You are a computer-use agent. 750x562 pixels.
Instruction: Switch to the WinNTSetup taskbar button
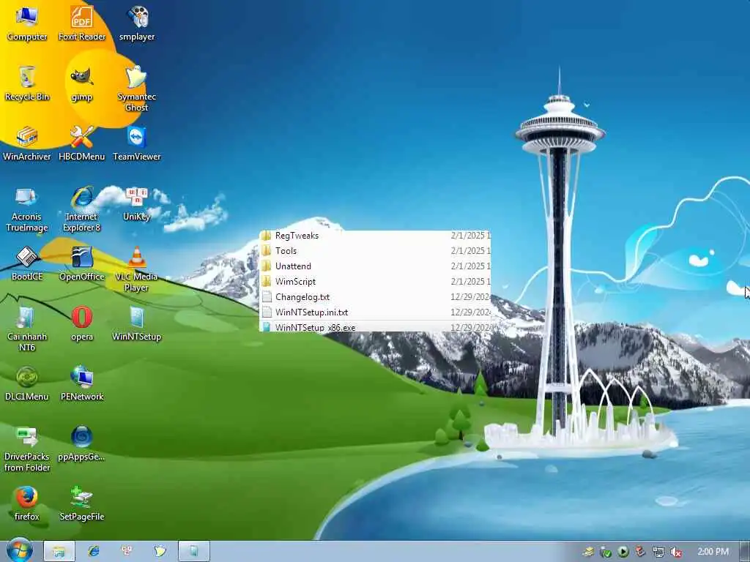[194, 551]
